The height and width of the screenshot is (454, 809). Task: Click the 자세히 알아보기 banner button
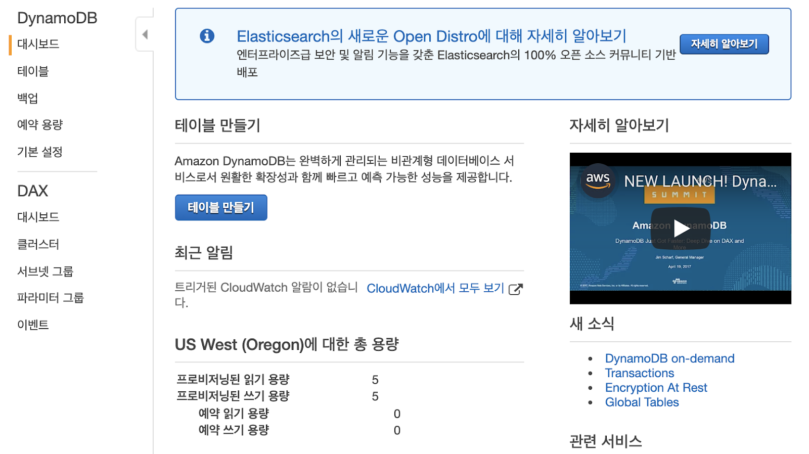(724, 44)
